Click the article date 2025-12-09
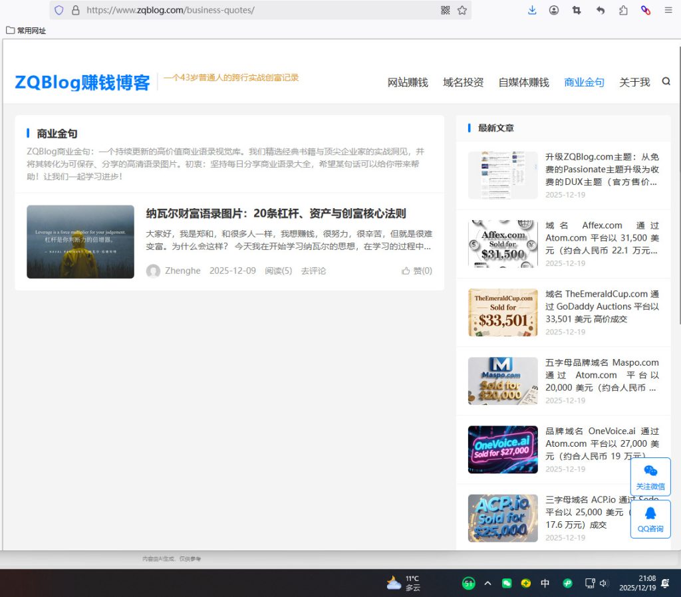Viewport: 681px width, 597px height. click(232, 271)
